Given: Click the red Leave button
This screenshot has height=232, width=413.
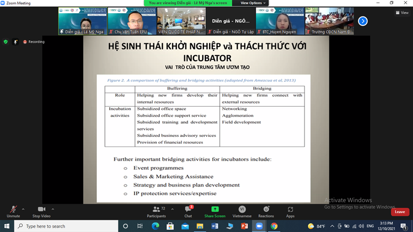Looking at the screenshot, I should [400, 211].
